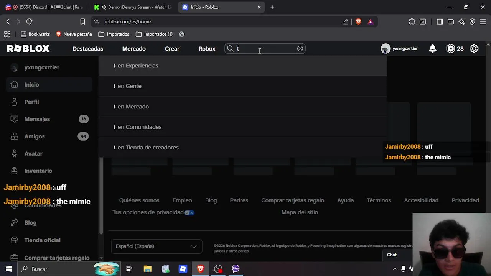Open Tienda oficial icon in sidebar
This screenshot has height=276, width=491.
pos(14,240)
